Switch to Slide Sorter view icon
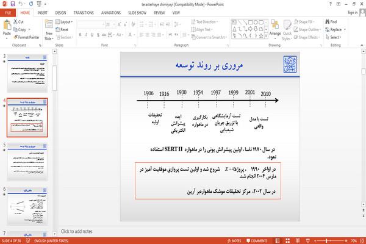Screen dimensions: 366x244 tap(287, 241)
